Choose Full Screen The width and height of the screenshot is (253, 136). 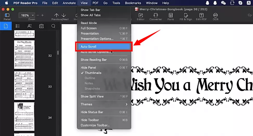pyautogui.click(x=104, y=28)
